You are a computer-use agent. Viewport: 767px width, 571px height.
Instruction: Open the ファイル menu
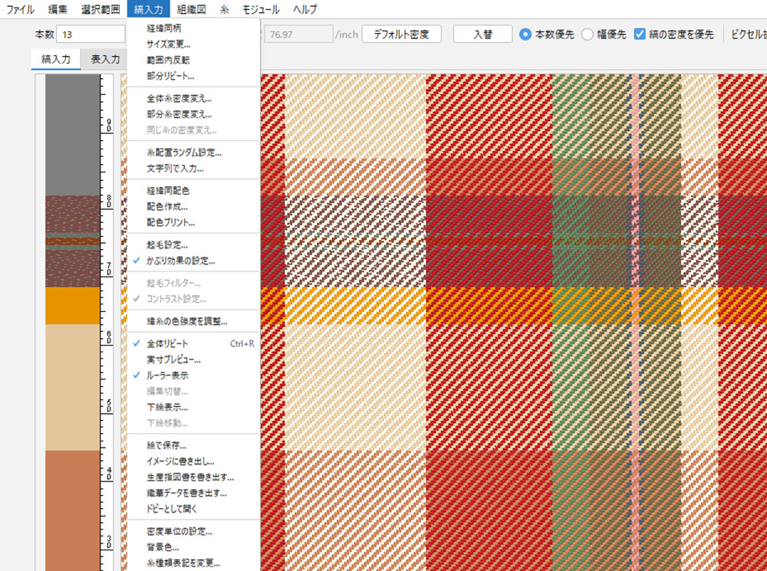[20, 10]
